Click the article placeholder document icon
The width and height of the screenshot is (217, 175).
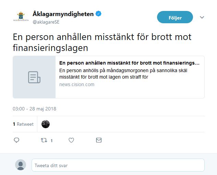point(34,77)
